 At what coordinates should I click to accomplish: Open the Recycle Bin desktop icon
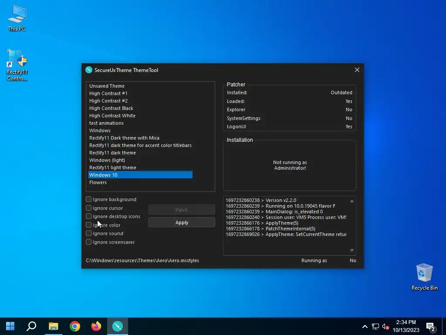[424, 277]
